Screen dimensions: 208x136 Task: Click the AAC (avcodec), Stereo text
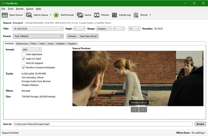pyautogui.click(x=33, y=78)
